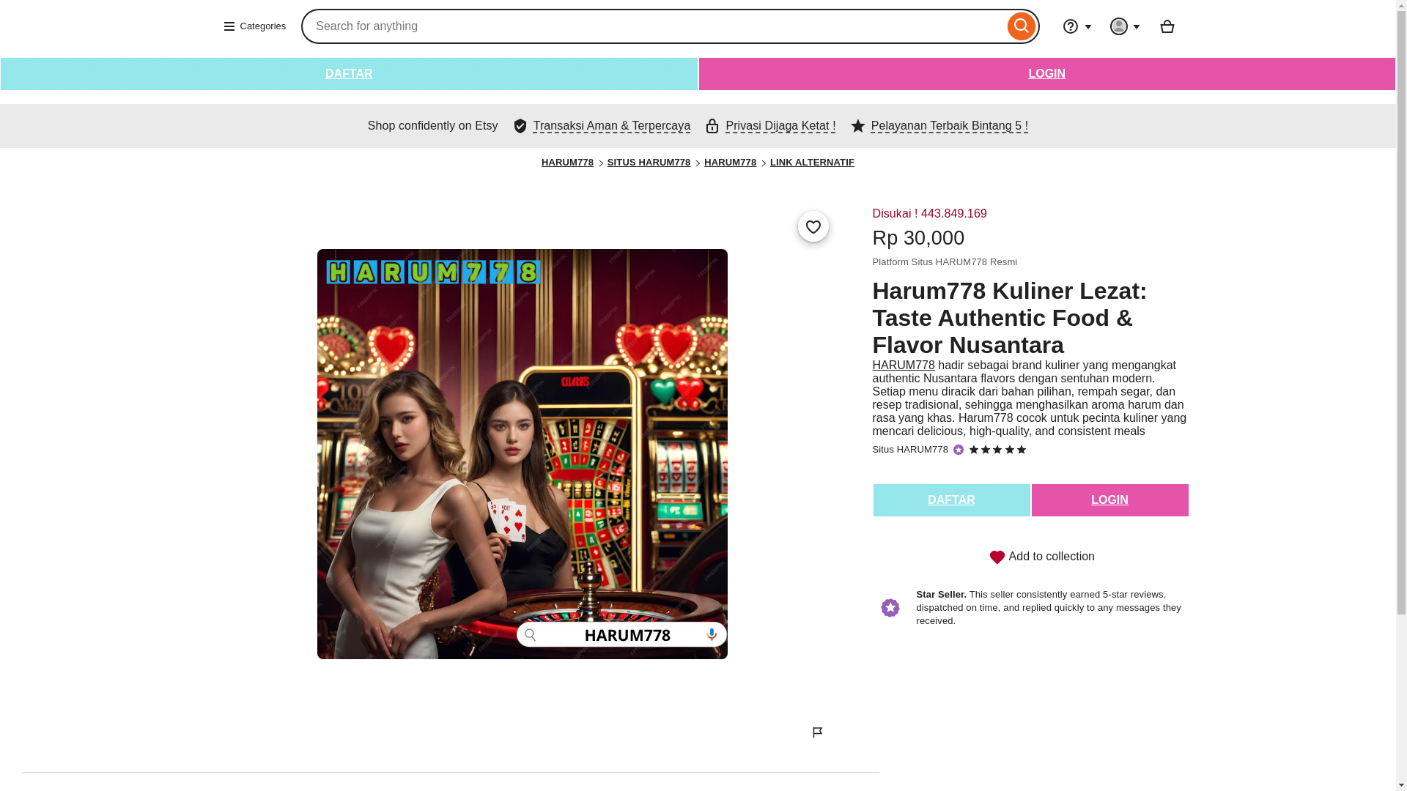Image resolution: width=1407 pixels, height=791 pixels.
Task: Click the star icon beside Pelayanan Terbaik
Action: 858,126
